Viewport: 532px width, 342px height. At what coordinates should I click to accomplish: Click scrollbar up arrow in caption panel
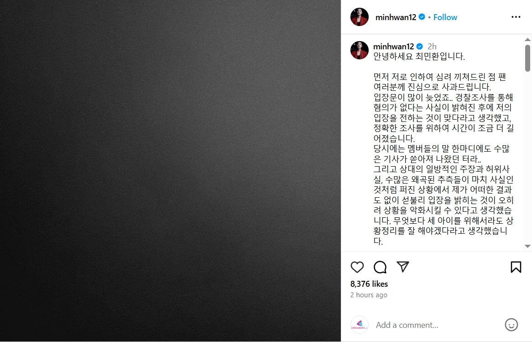pos(527,40)
